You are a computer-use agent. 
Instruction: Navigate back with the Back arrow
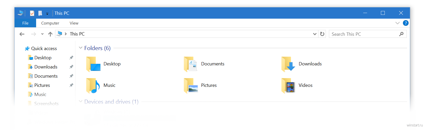tap(22, 34)
